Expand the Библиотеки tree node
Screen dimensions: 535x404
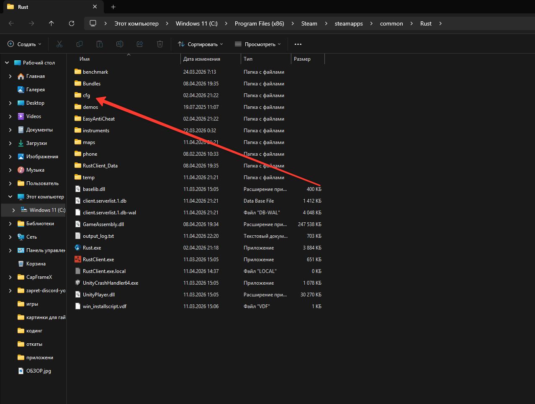(10, 224)
